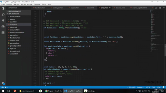Open the Recording taskbar app
The width and height of the screenshot is (166, 93).
[x=89, y=91]
